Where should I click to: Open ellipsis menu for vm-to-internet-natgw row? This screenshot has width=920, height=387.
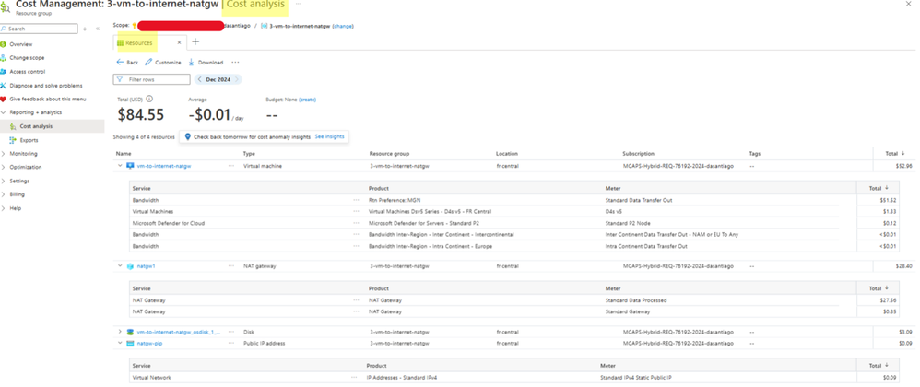231,166
